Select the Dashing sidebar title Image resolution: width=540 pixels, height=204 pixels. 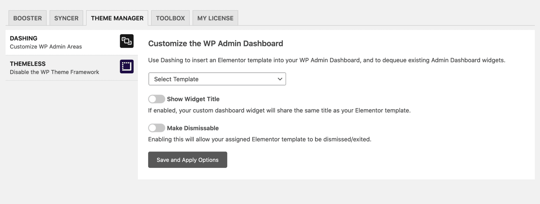24,38
